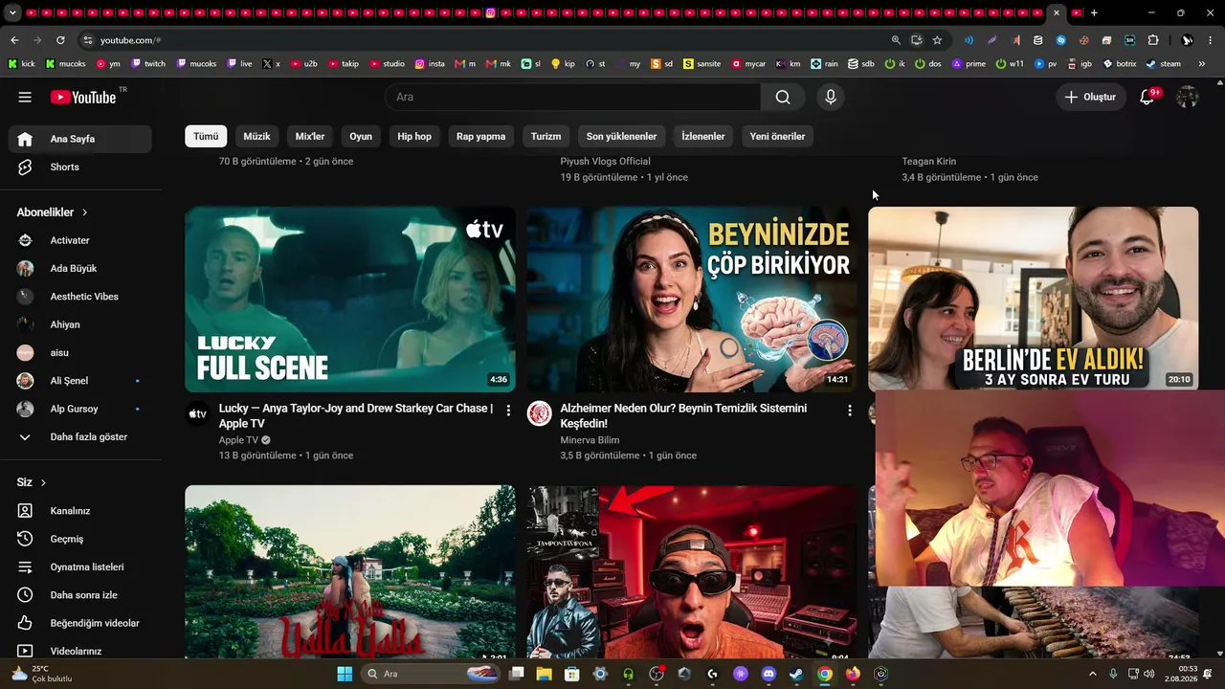Select the Oyun filter chip
The width and height of the screenshot is (1225, 689).
click(361, 136)
